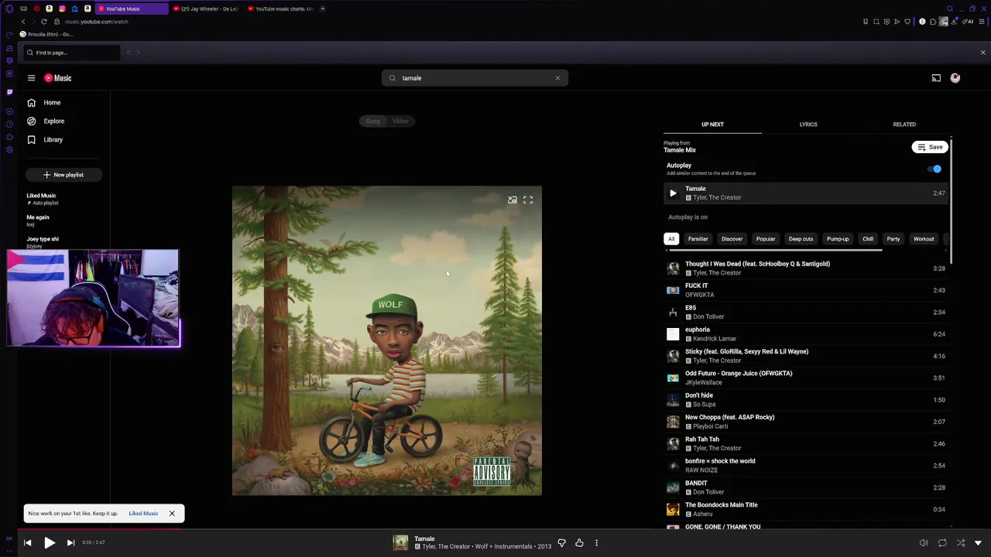
Task: Select the Workout filter chip
Action: (x=924, y=239)
